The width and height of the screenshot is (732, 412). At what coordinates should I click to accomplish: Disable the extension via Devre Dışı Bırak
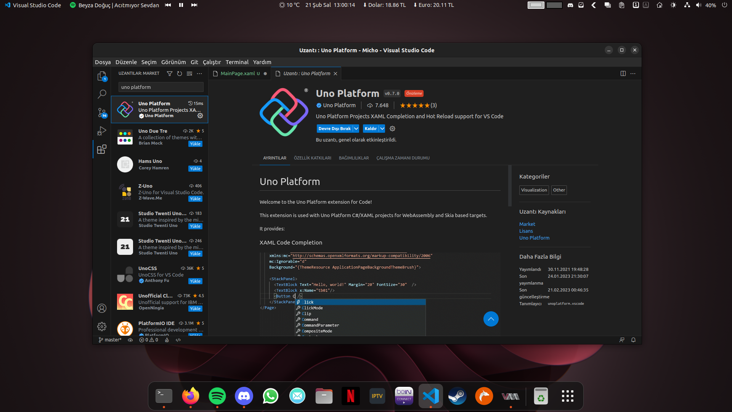(335, 129)
